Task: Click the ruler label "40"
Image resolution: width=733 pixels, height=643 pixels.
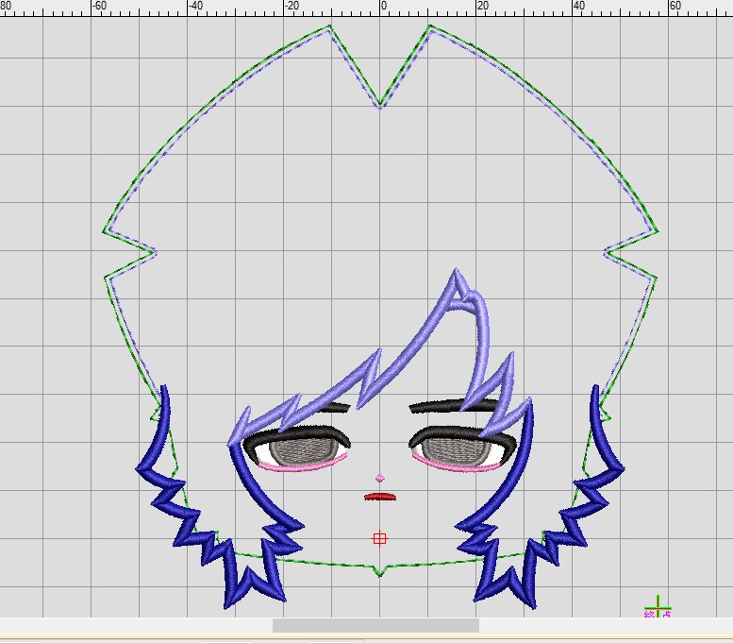Action: coord(578,6)
